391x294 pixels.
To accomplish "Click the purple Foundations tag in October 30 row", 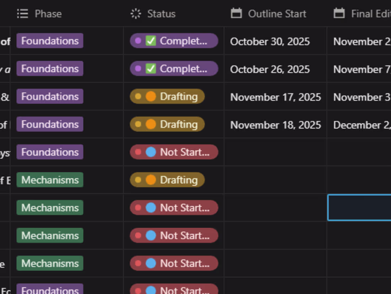I will [50, 41].
